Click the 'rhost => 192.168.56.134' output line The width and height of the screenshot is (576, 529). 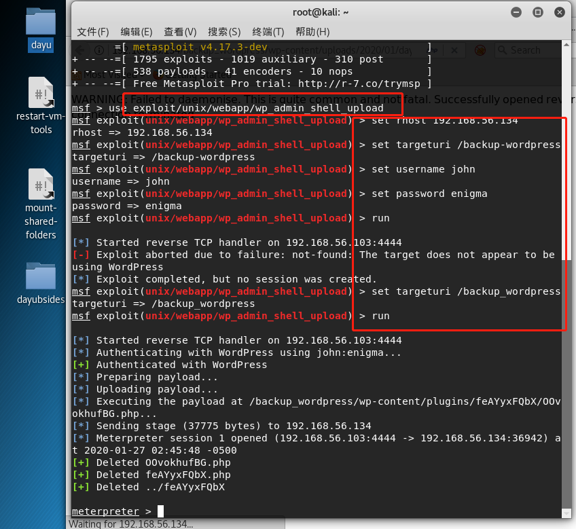coord(142,132)
